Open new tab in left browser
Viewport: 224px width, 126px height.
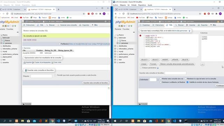58,9
